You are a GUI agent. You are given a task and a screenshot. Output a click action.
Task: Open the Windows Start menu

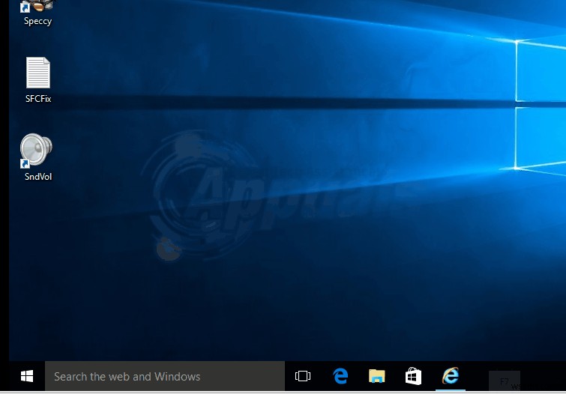click(27, 376)
